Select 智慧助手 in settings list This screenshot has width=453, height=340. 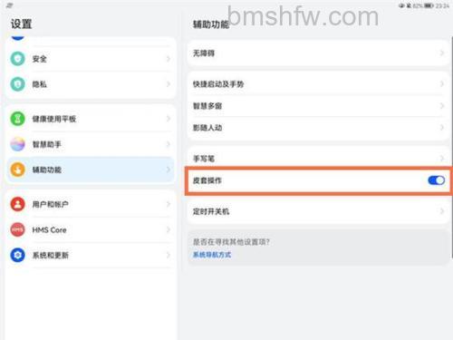point(90,144)
